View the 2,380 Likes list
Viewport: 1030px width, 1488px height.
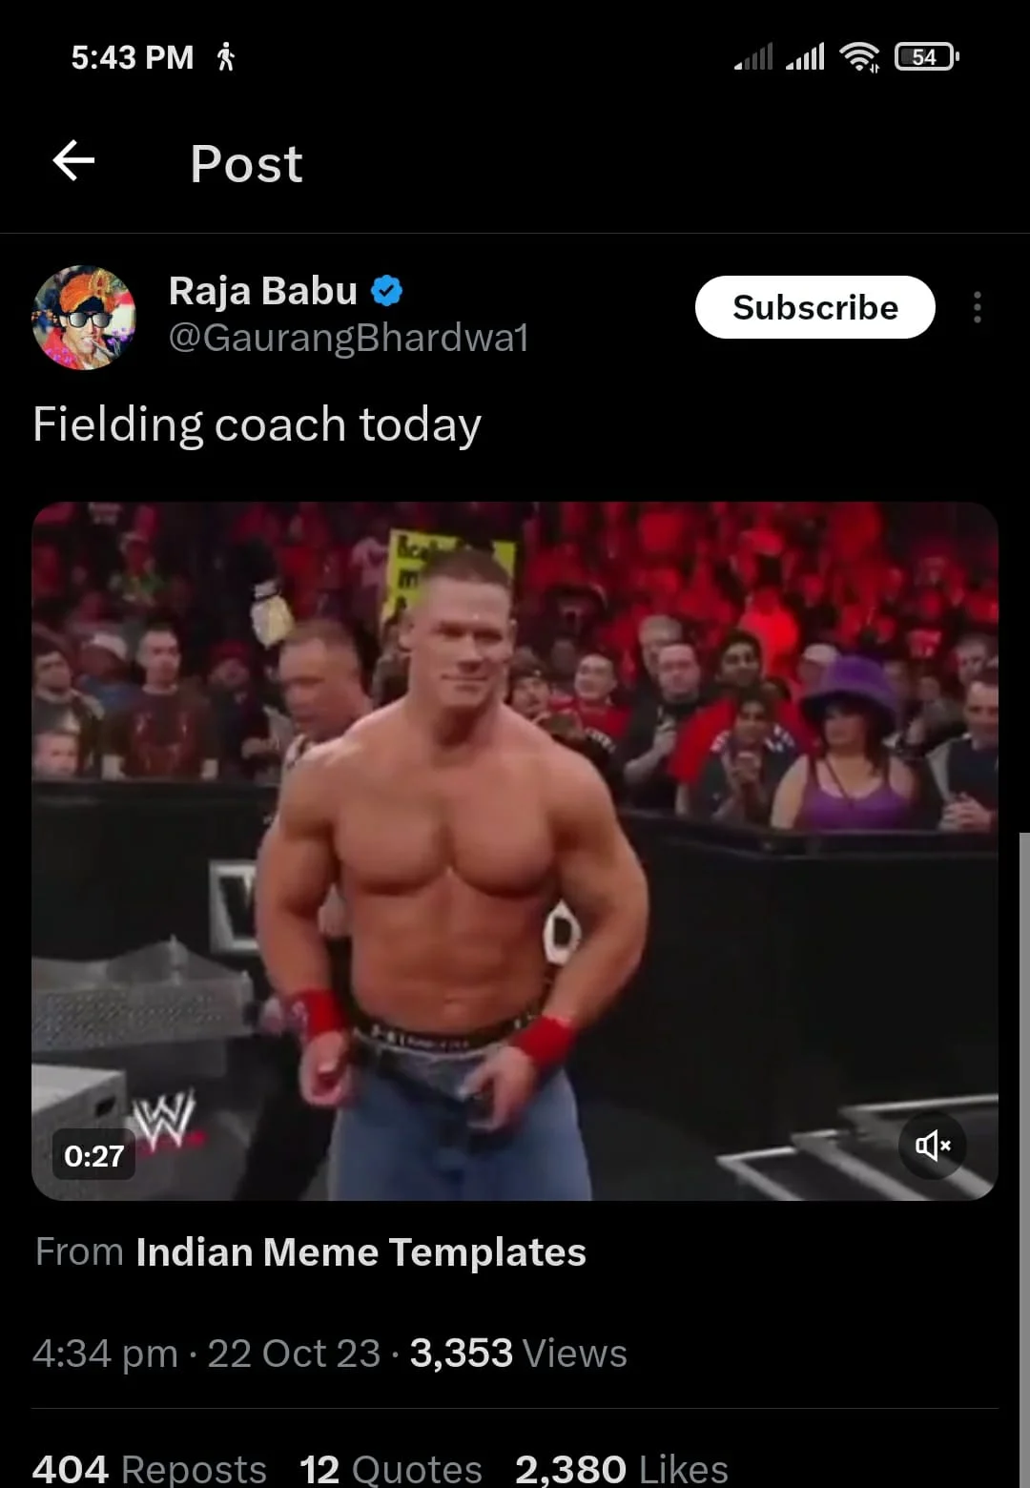[622, 1469]
